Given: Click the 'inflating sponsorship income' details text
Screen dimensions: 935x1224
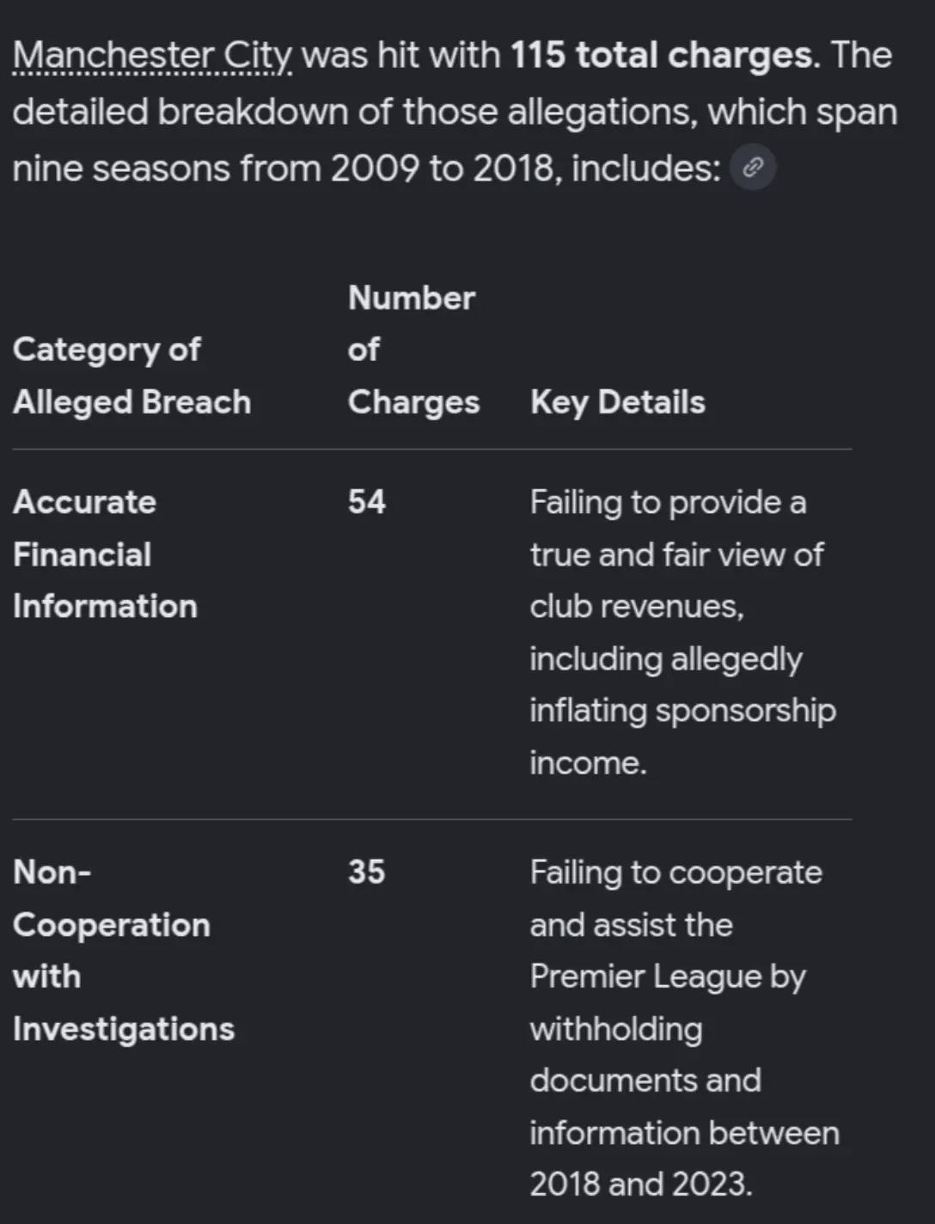Looking at the screenshot, I should click(x=682, y=737).
